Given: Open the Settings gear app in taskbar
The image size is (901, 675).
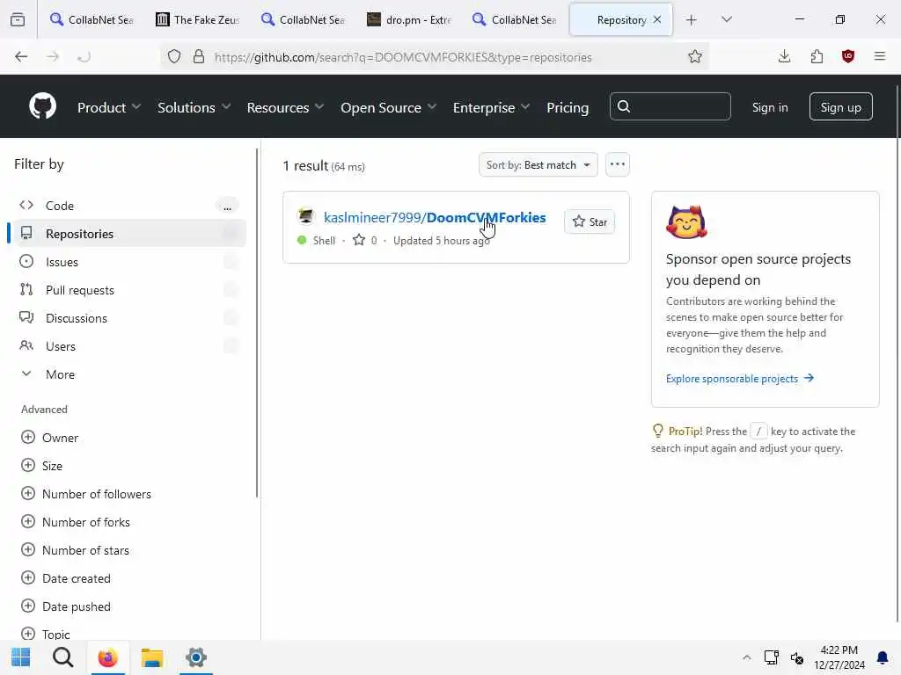Looking at the screenshot, I should 196,657.
